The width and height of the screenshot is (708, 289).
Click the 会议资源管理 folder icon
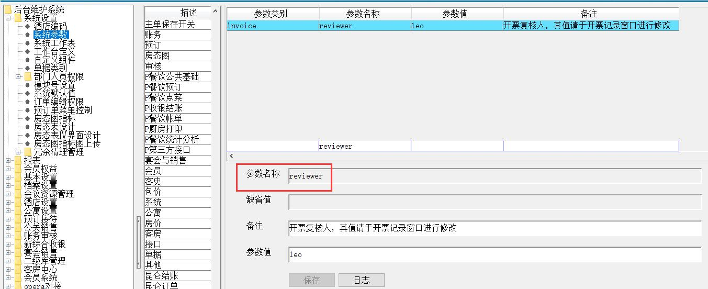(18, 194)
